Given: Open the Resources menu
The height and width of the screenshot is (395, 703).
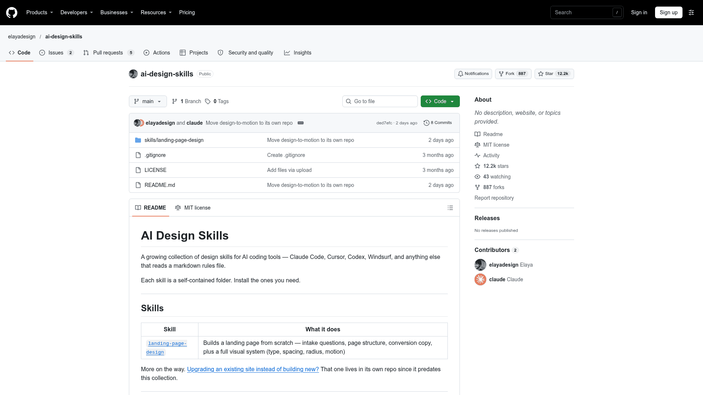Looking at the screenshot, I should pyautogui.click(x=156, y=12).
